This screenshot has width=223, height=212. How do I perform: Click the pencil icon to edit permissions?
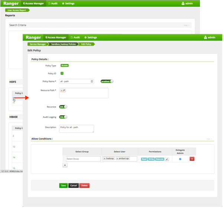tap(167, 159)
